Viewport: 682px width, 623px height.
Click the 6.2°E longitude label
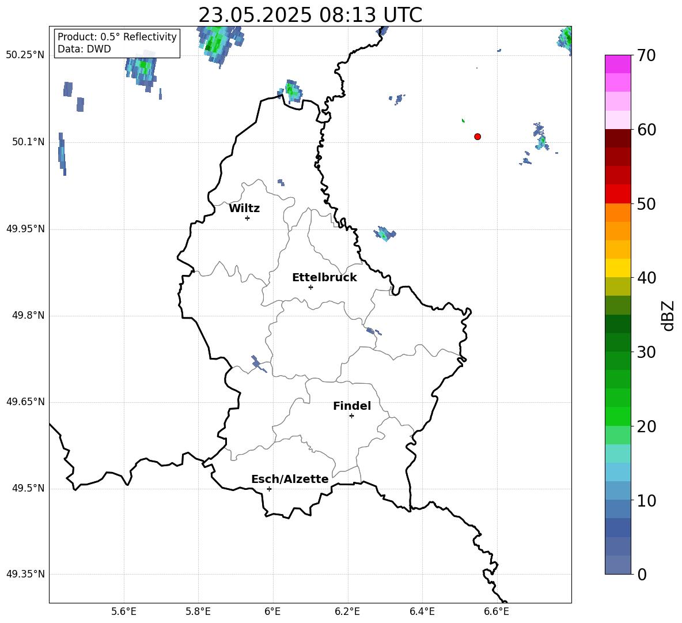tap(347, 611)
